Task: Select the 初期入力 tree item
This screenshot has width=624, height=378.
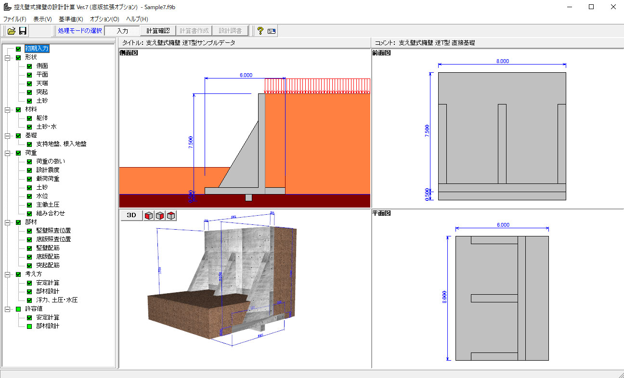Action: 37,49
